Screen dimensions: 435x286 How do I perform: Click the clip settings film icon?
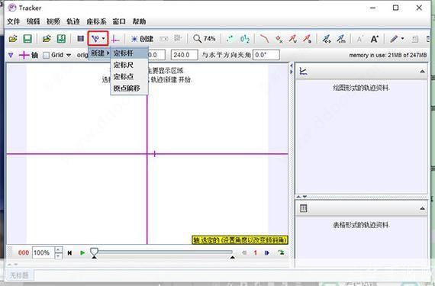80,39
